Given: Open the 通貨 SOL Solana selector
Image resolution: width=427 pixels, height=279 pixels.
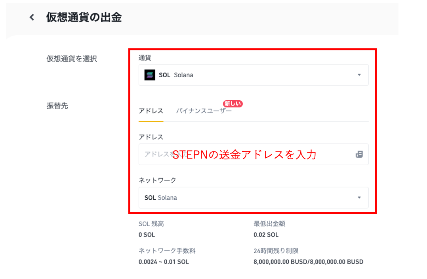Looking at the screenshot, I should 254,75.
